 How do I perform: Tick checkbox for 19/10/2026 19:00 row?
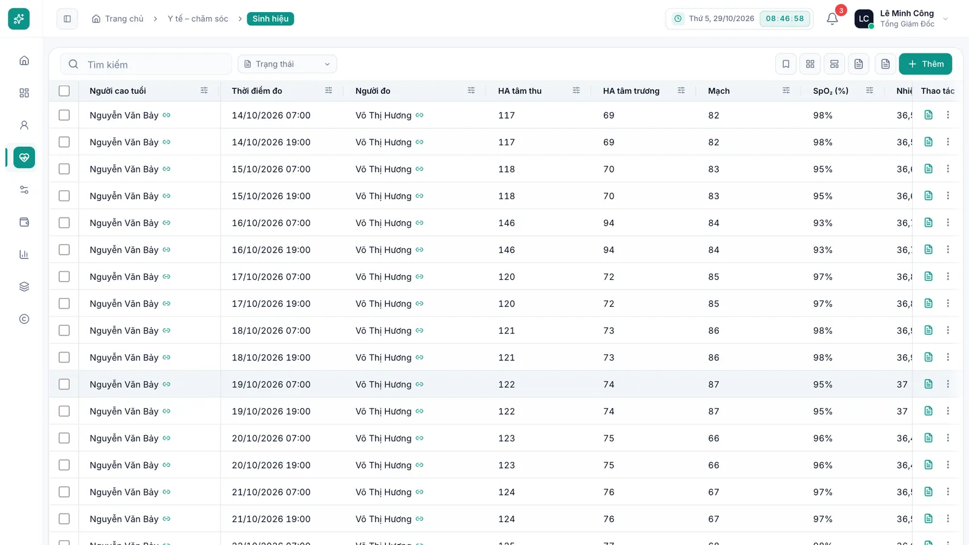[64, 411]
